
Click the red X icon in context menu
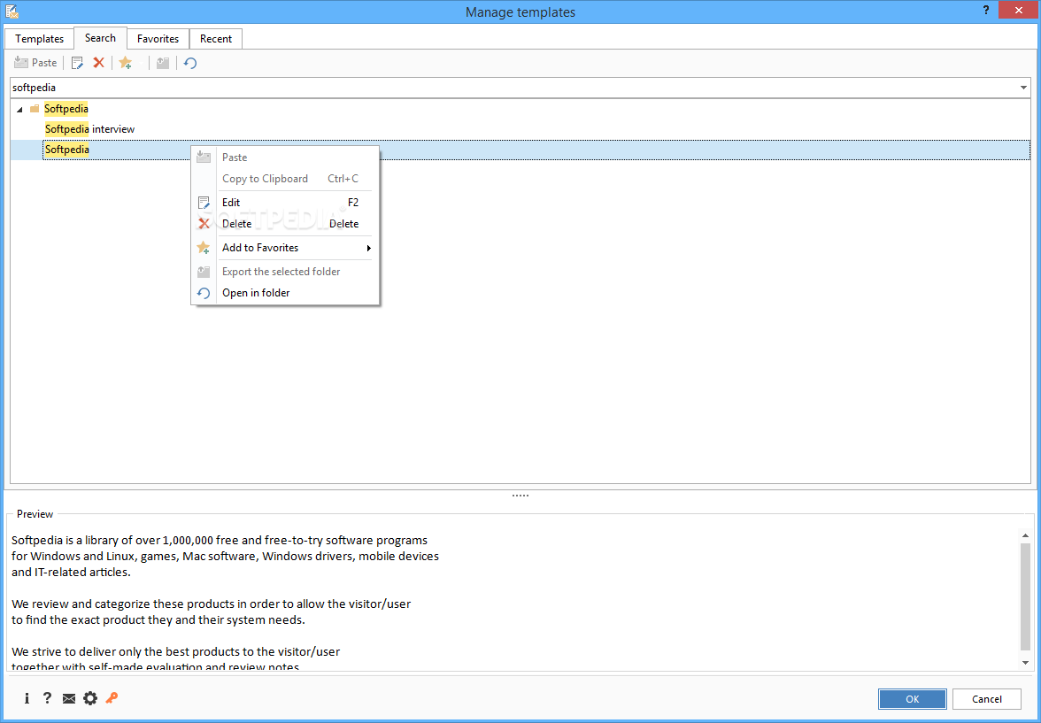pos(204,224)
